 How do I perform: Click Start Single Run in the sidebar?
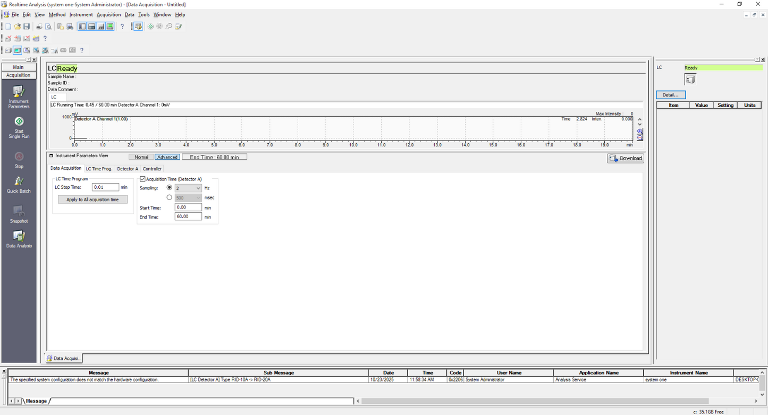pos(19,127)
